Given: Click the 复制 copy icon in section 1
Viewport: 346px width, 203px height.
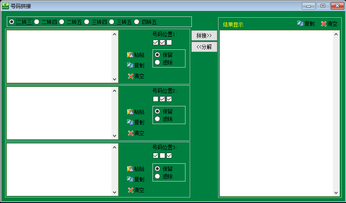Looking at the screenshot, I should coord(130,65).
